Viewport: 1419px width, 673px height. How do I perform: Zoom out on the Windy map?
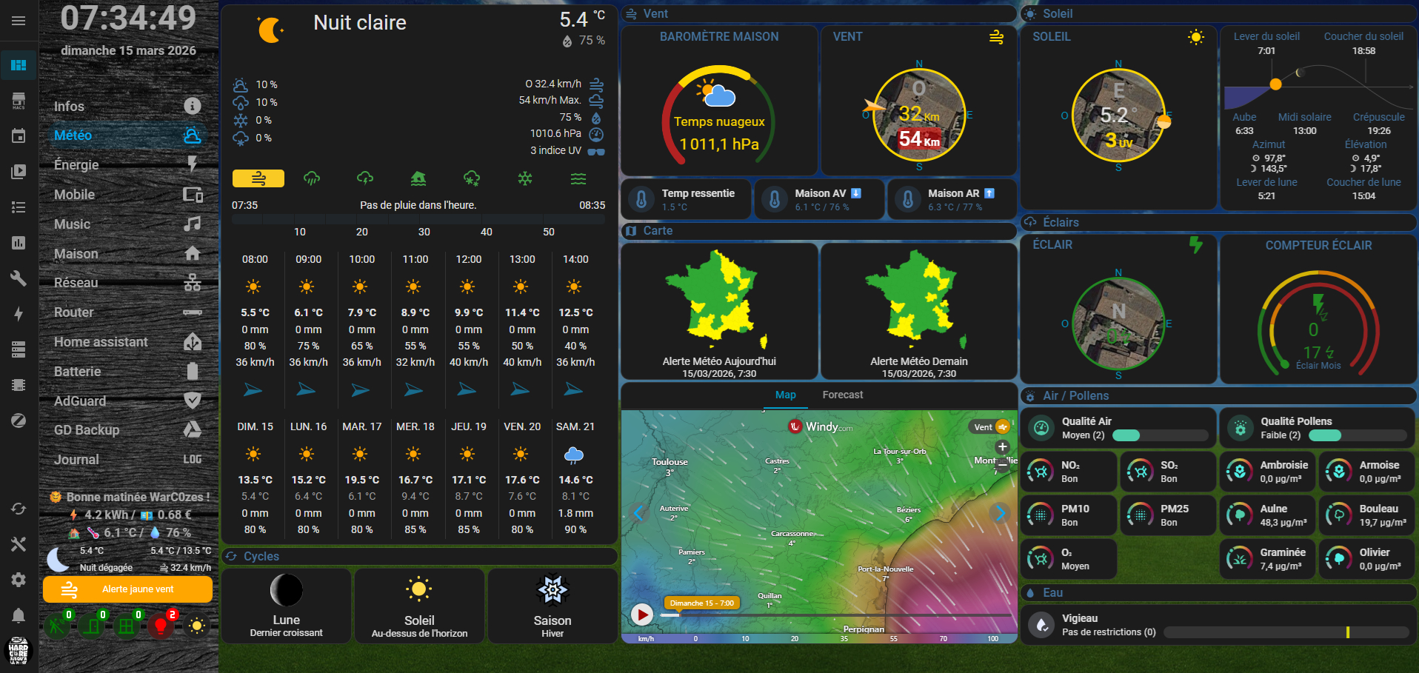pos(1002,465)
